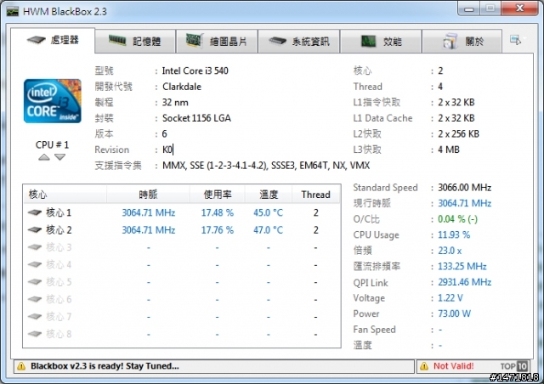Click the warning icon beside Not Valid!
The width and height of the screenshot is (544, 384).
click(x=424, y=366)
